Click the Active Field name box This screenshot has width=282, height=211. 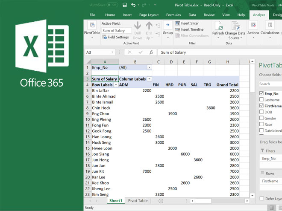[x=116, y=31]
